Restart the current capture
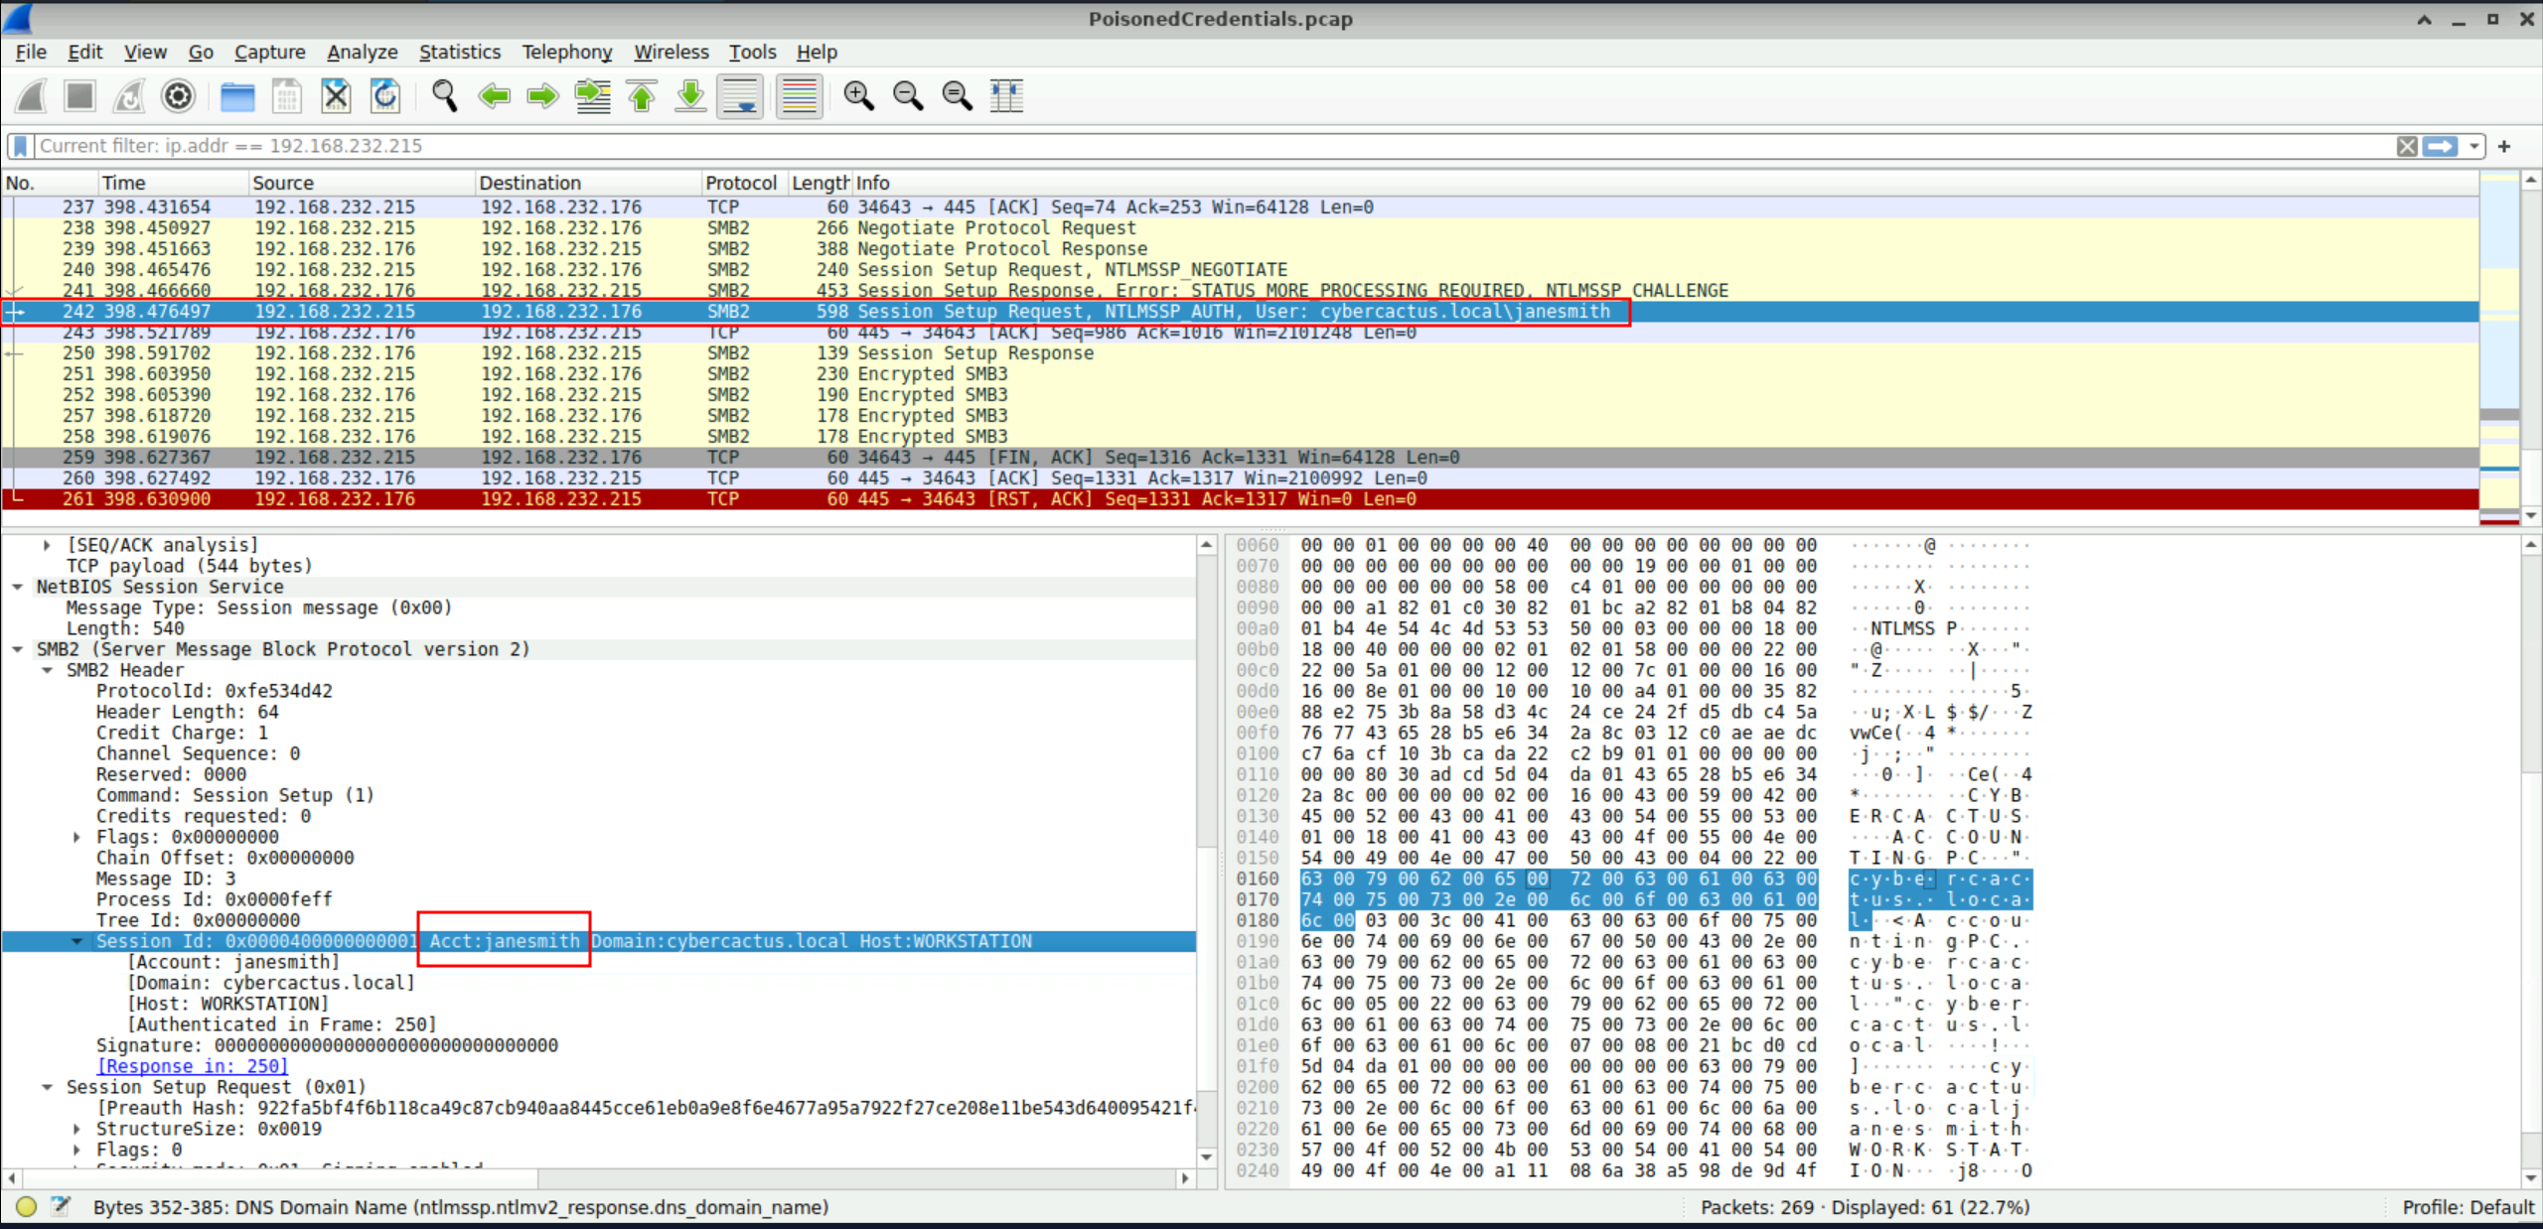Screen dimensions: 2543x1229 tap(129, 96)
